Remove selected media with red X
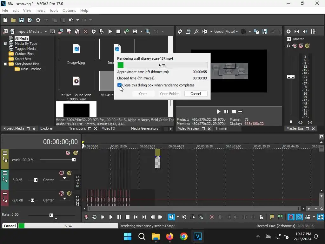This screenshot has width=325, height=244. point(85,31)
